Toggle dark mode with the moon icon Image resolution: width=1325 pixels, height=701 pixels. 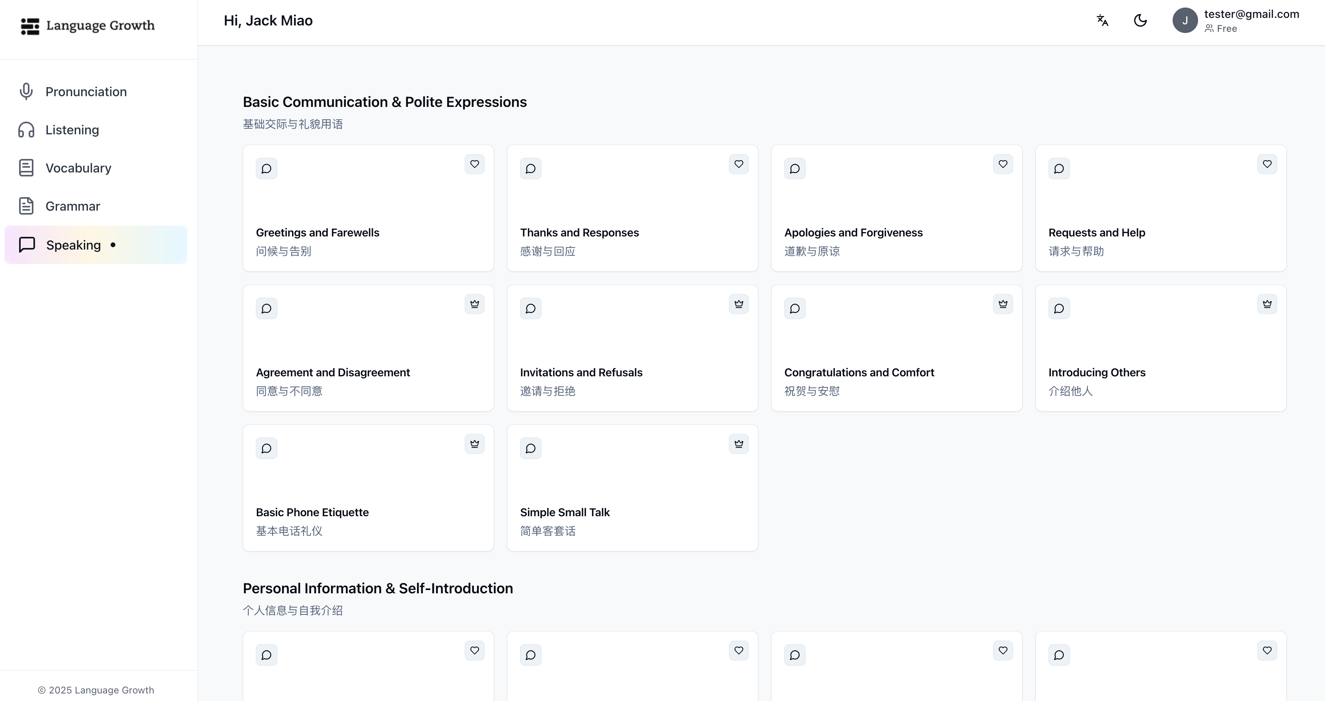(x=1140, y=21)
